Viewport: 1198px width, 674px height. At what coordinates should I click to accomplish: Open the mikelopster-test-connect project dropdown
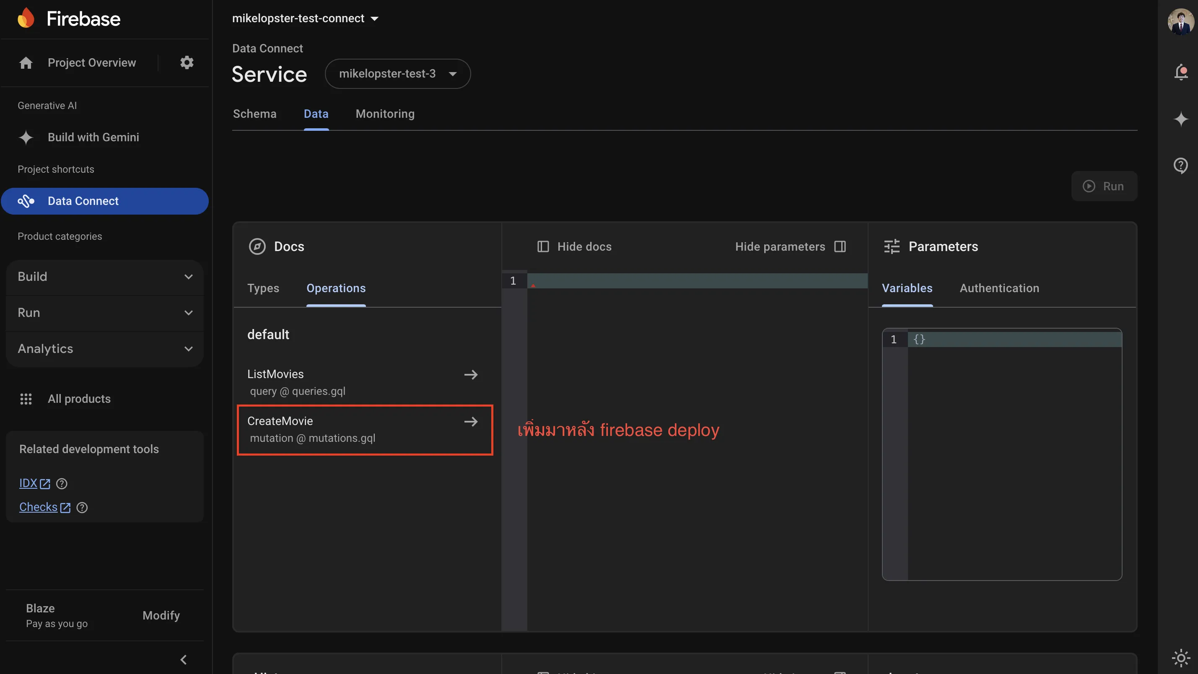pyautogui.click(x=306, y=18)
